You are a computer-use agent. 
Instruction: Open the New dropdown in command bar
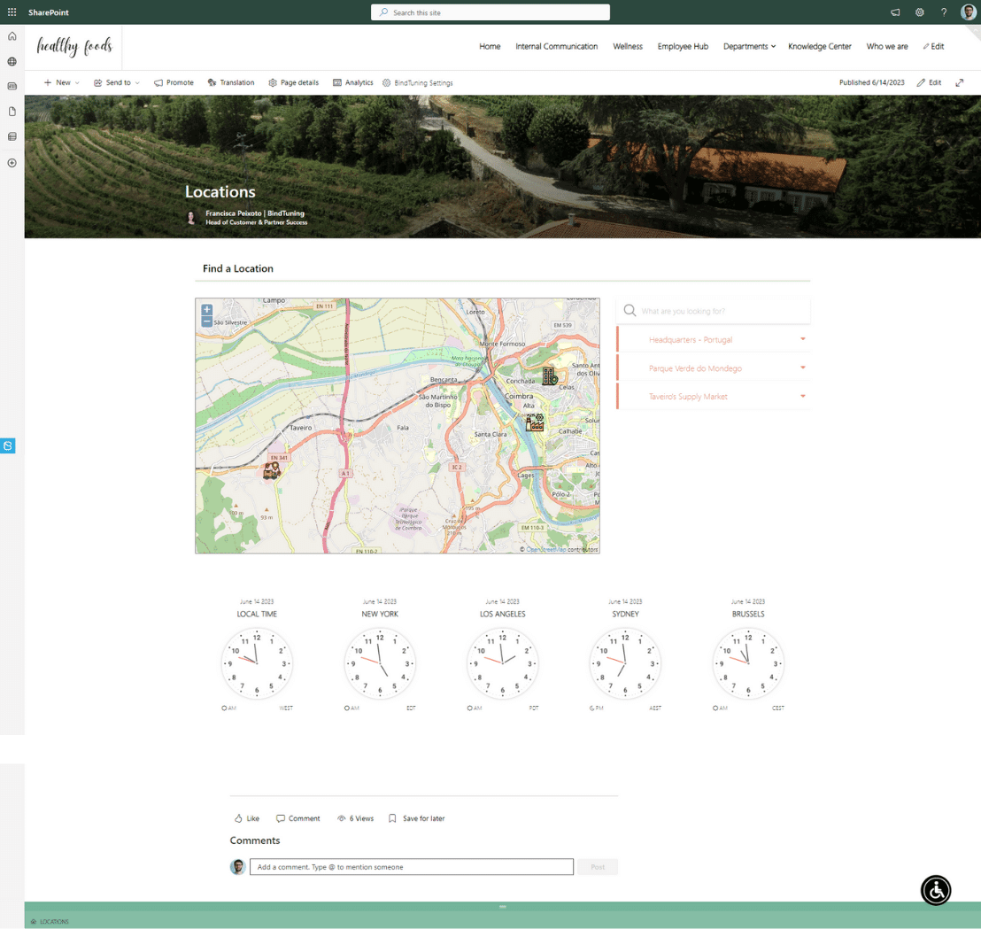tap(61, 82)
